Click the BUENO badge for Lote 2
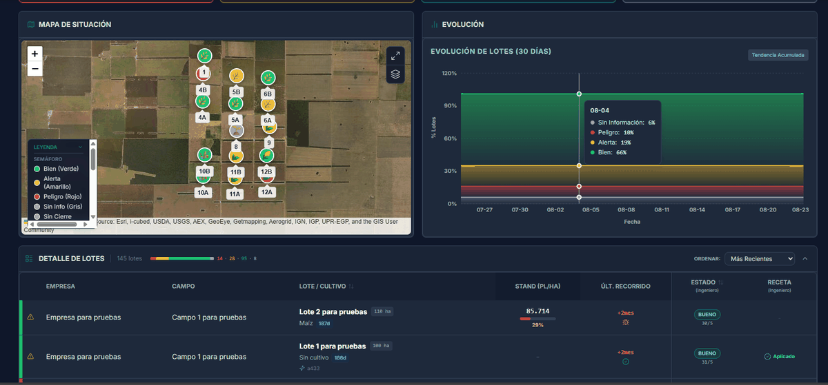This screenshot has height=385, width=828. pyautogui.click(x=707, y=314)
